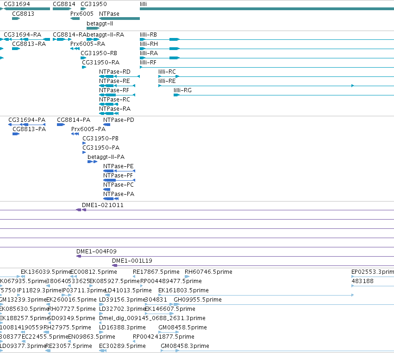Image resolution: width=394 pixels, height=353 pixels.
Task: Select the teal NTPase gene bar
Action: 119,19
